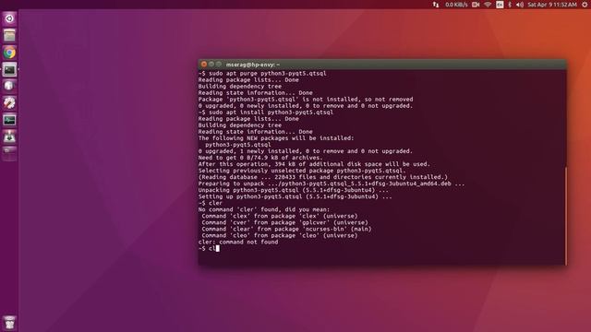The image size is (591, 332).
Task: Open the Bluetooth indicator menu
Action: click(510, 5)
